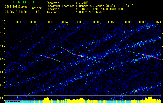Image resolution: width=163 pixels, height=103 pixels.
Task: Click the Observer field label
Action: 53,3
